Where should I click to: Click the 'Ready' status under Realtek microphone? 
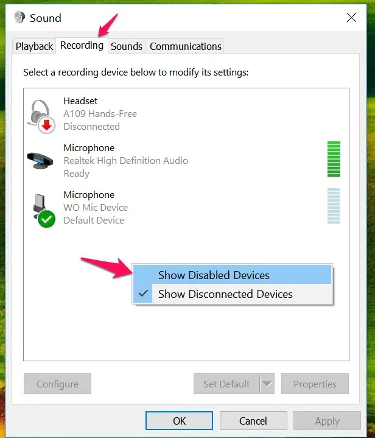[x=77, y=174]
